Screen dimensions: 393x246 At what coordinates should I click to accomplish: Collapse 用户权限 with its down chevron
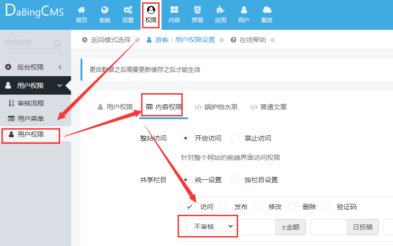coord(60,86)
